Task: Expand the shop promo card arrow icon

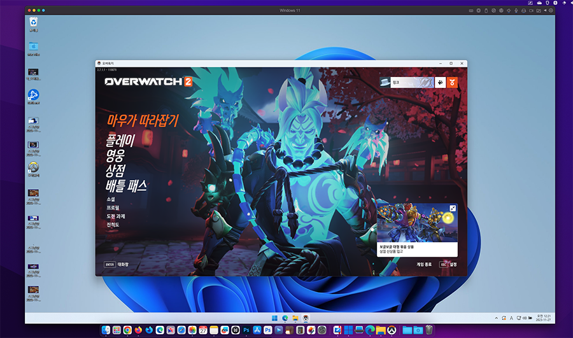Action: (x=453, y=208)
